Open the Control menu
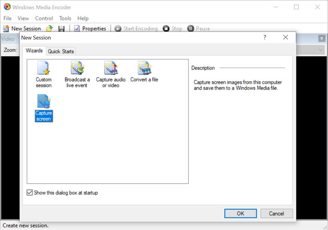Screen dimensions: 328x230 (x=44, y=18)
